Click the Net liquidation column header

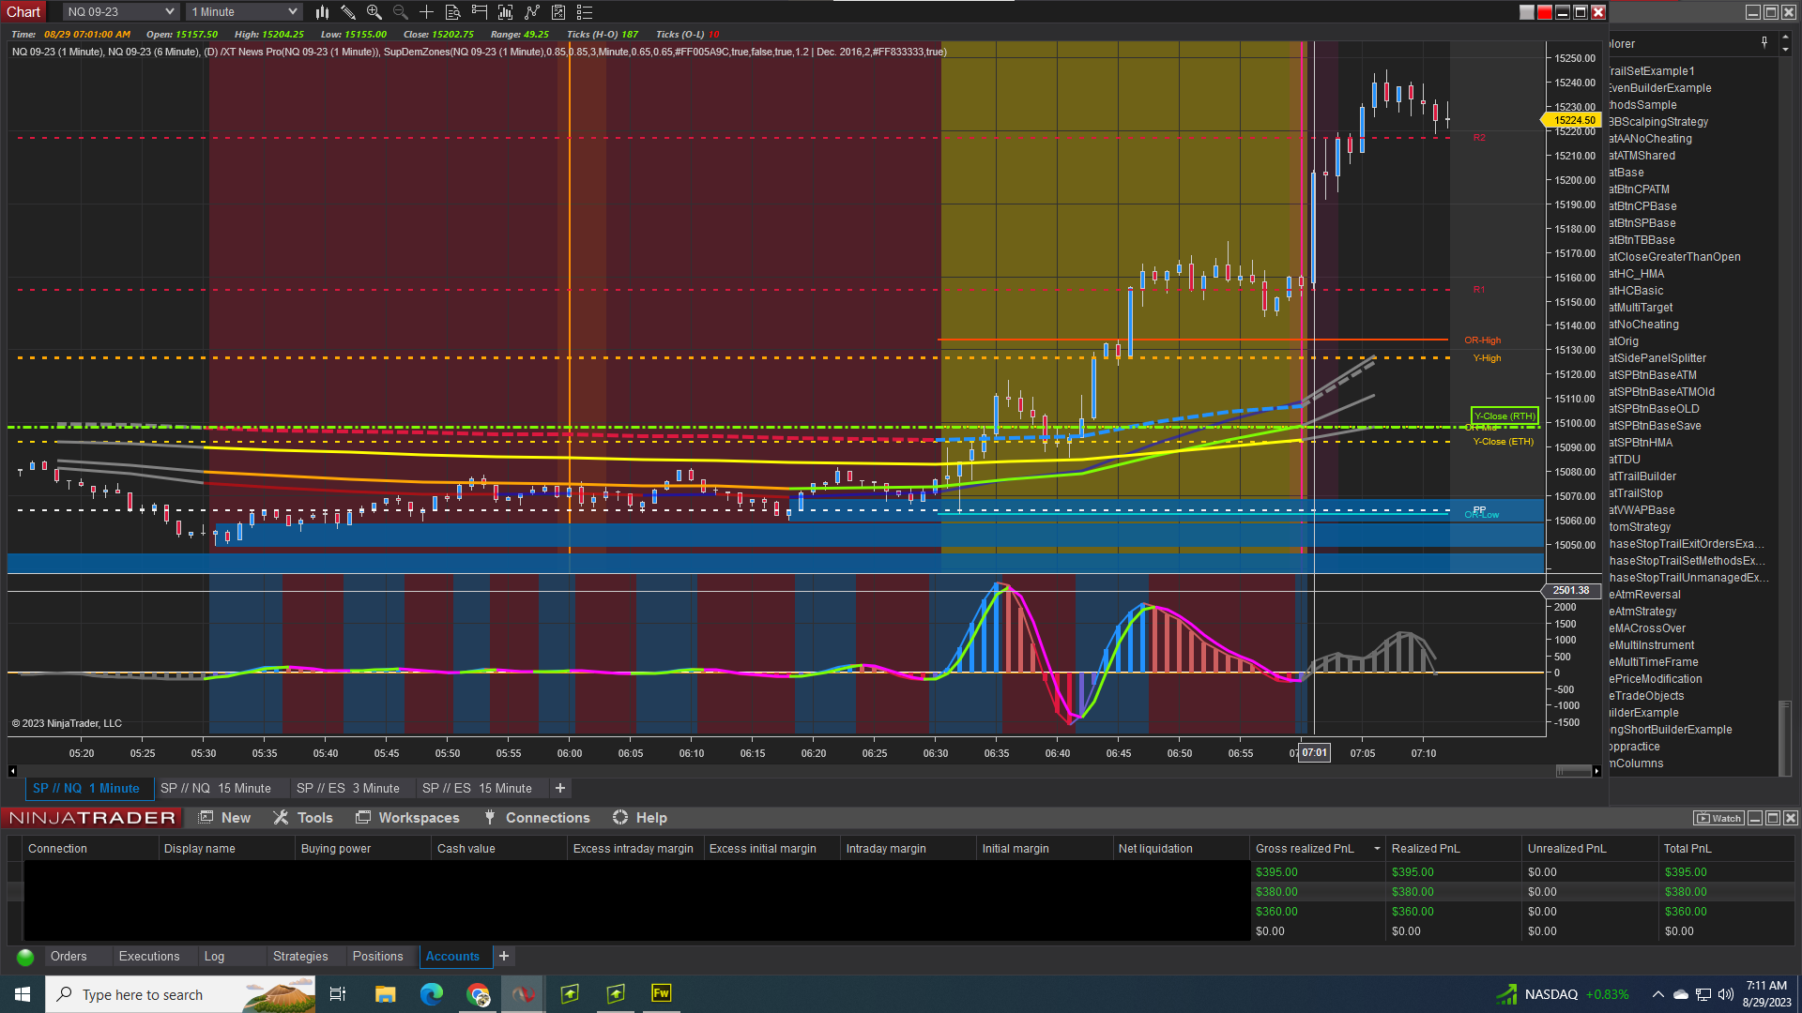pyautogui.click(x=1182, y=849)
